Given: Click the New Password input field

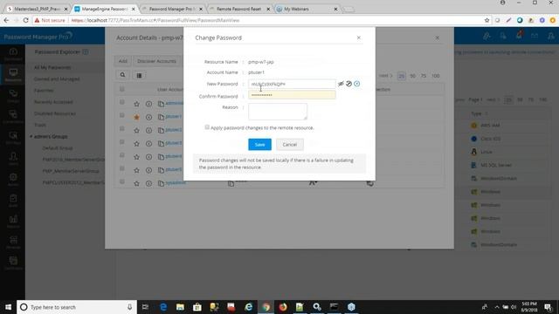Looking at the screenshot, I should point(292,84).
